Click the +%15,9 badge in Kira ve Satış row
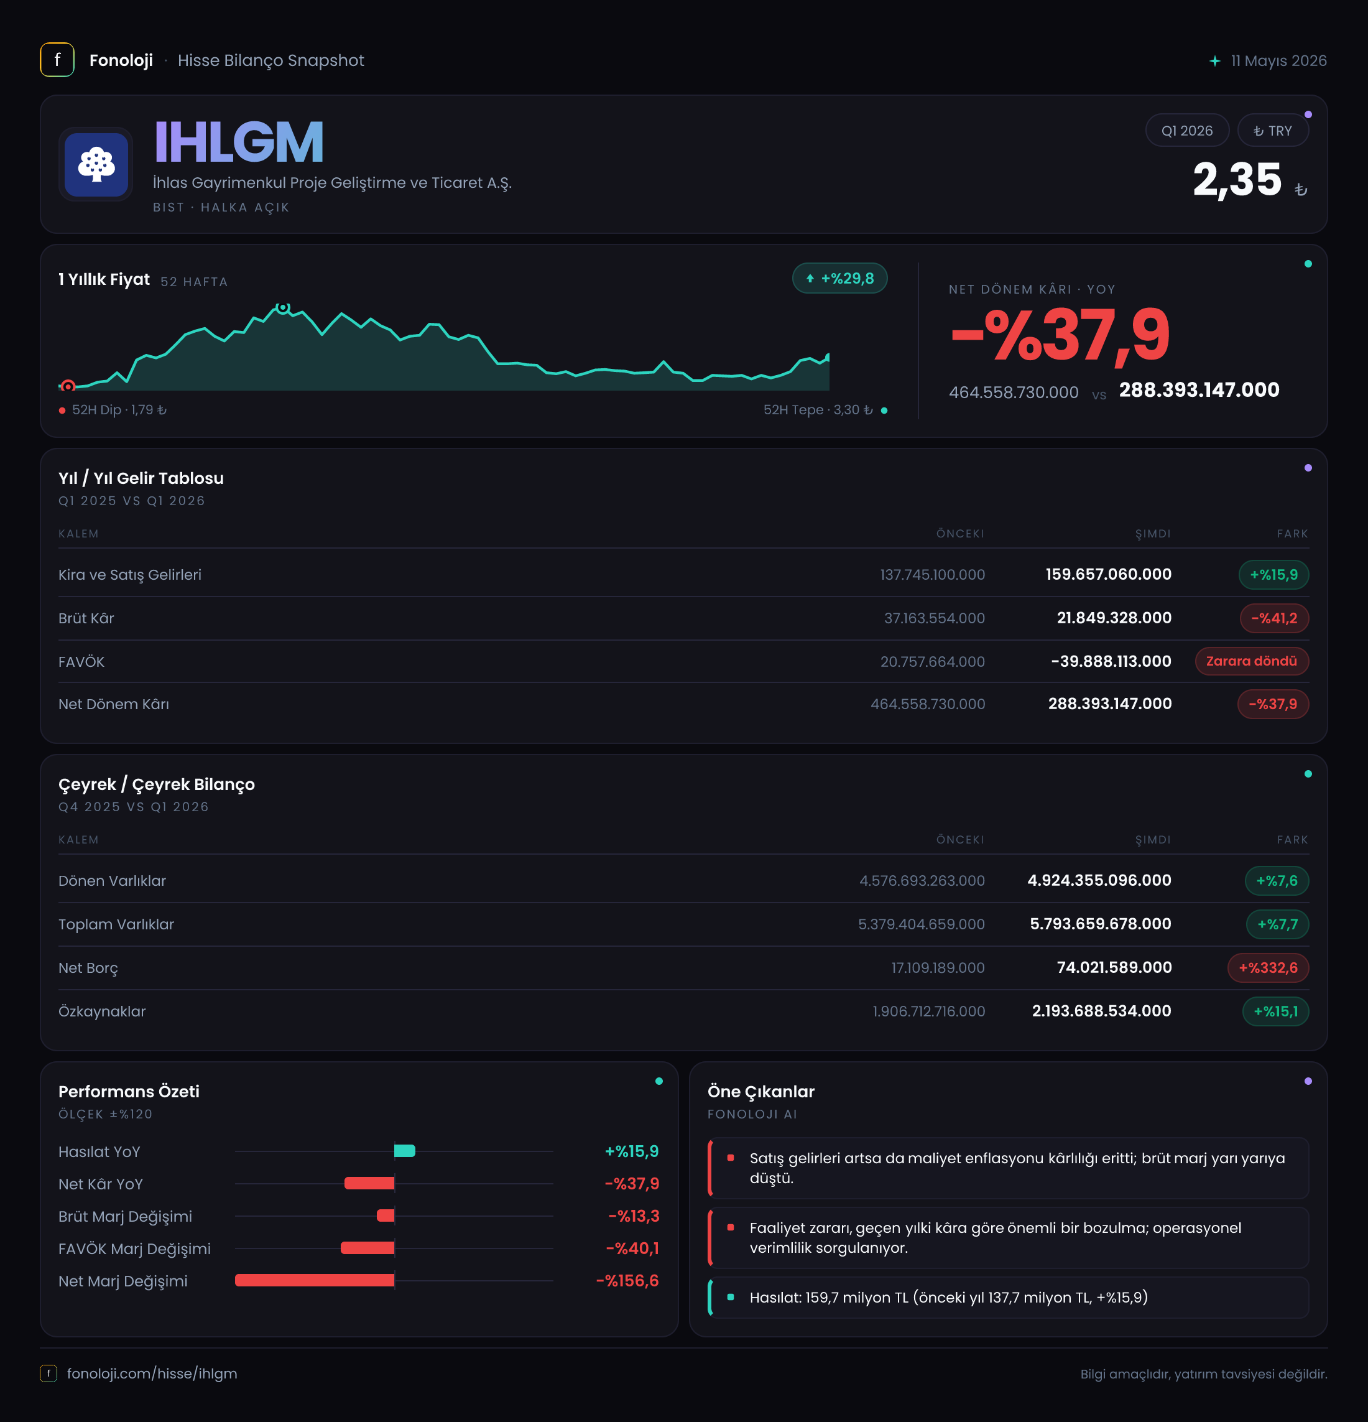This screenshot has width=1368, height=1422. pos(1273,575)
